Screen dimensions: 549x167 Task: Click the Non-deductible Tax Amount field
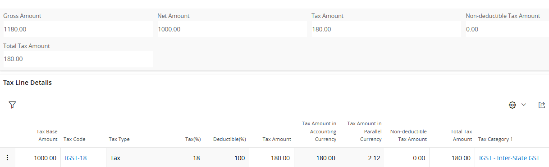(506, 29)
